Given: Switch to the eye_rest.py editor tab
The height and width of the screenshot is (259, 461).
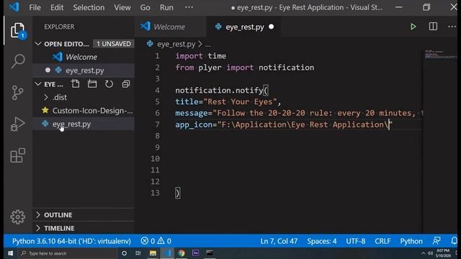Looking at the screenshot, I should 244,27.
